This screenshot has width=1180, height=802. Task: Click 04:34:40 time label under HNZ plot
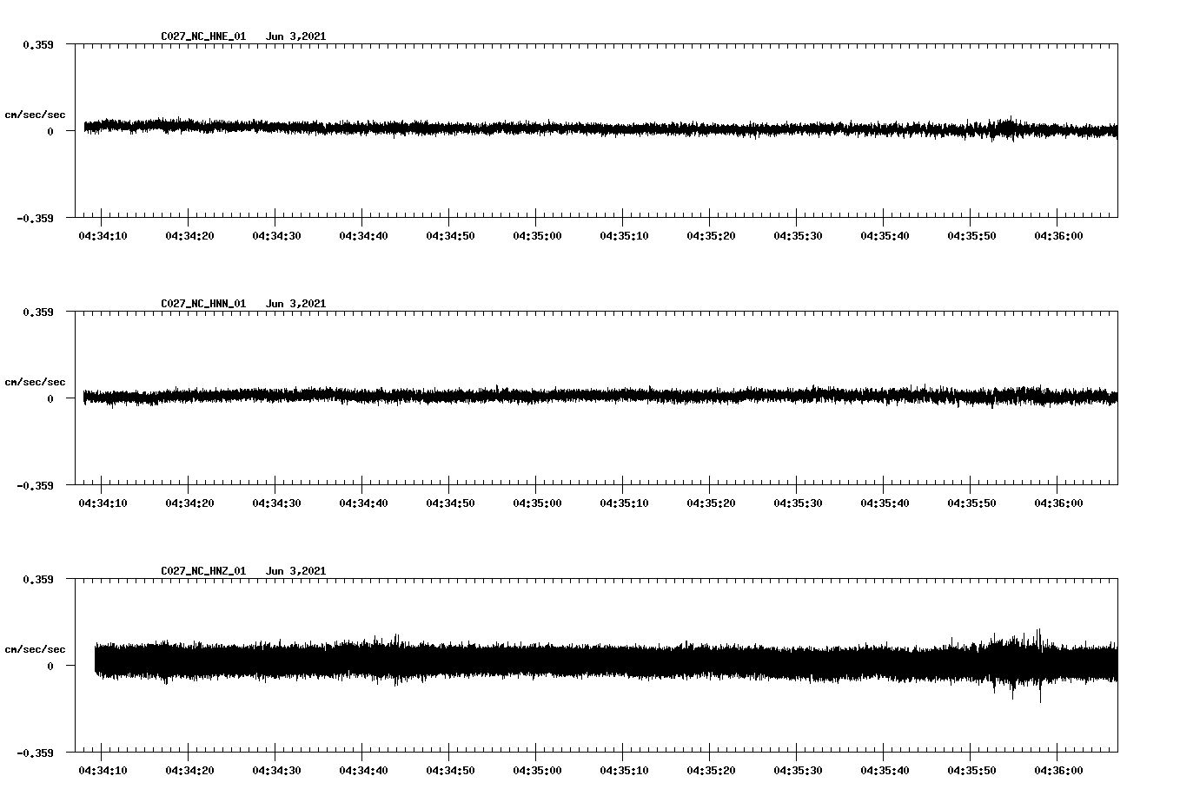point(363,771)
